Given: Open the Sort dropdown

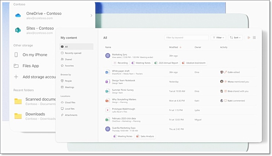Looking at the screenshot, I should pos(235,38).
